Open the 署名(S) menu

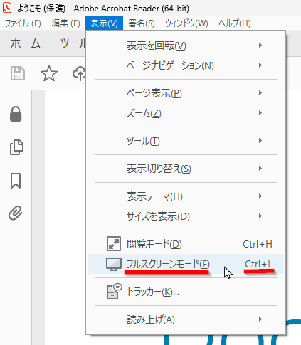tap(142, 23)
